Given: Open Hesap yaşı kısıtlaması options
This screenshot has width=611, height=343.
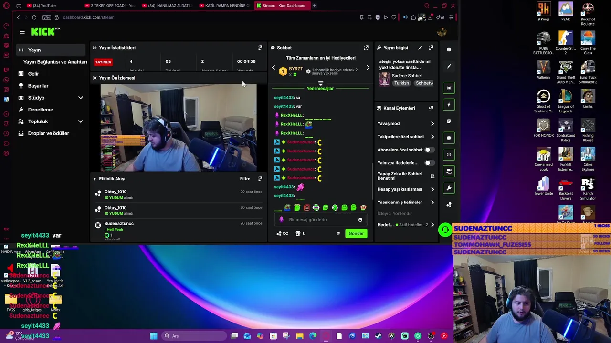Looking at the screenshot, I should coord(406,189).
